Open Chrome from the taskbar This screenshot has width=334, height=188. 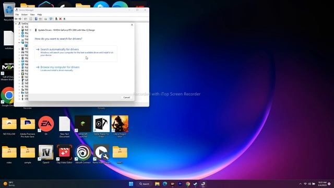(x=188, y=184)
